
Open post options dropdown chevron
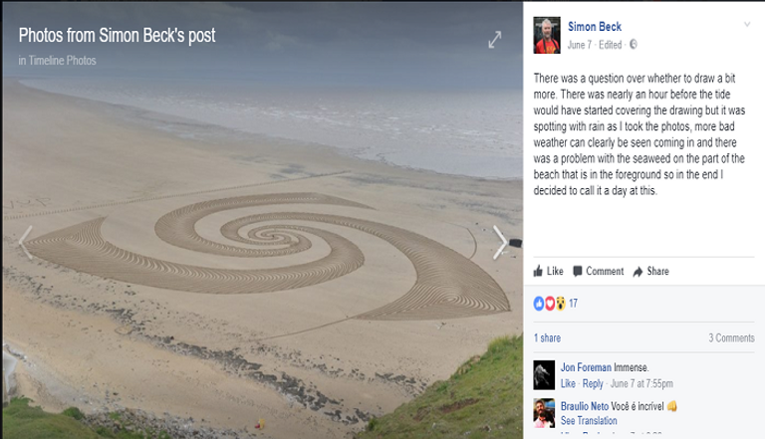[747, 24]
